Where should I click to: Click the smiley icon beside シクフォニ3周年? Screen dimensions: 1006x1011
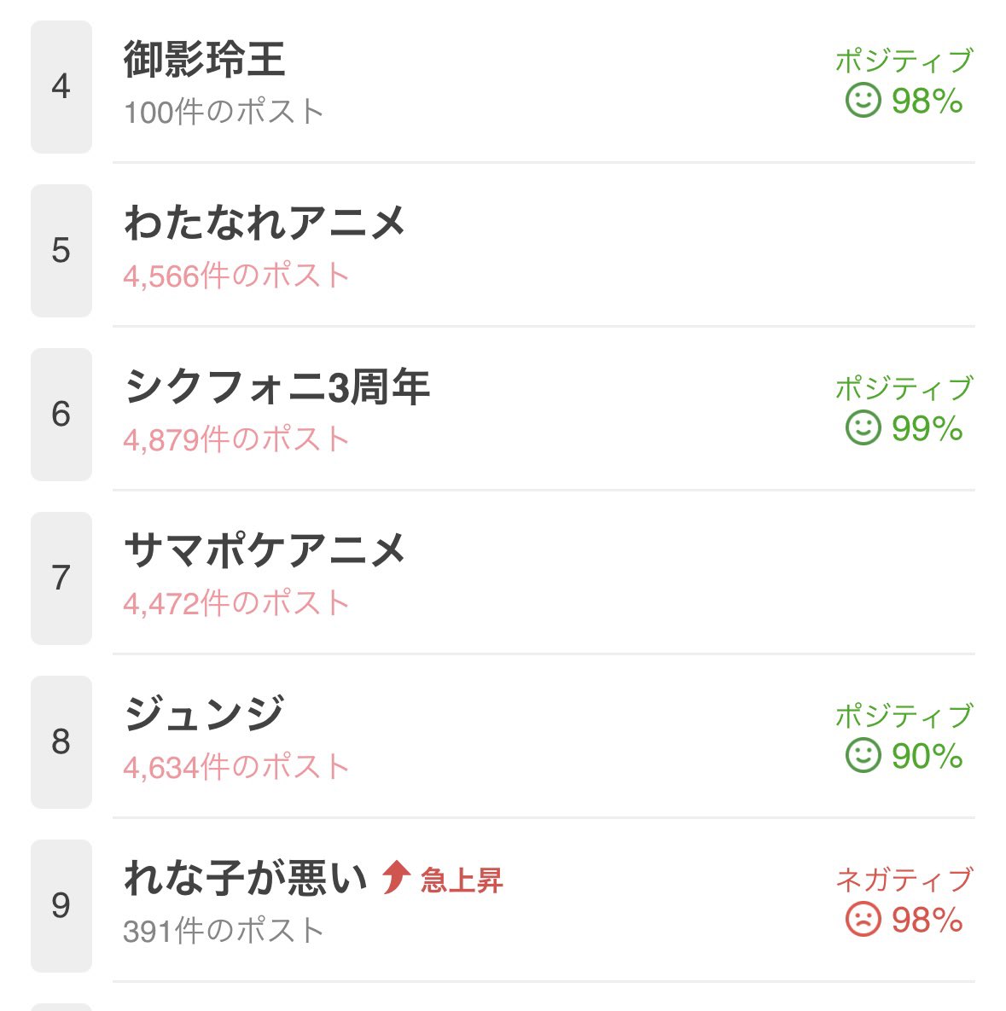863,427
